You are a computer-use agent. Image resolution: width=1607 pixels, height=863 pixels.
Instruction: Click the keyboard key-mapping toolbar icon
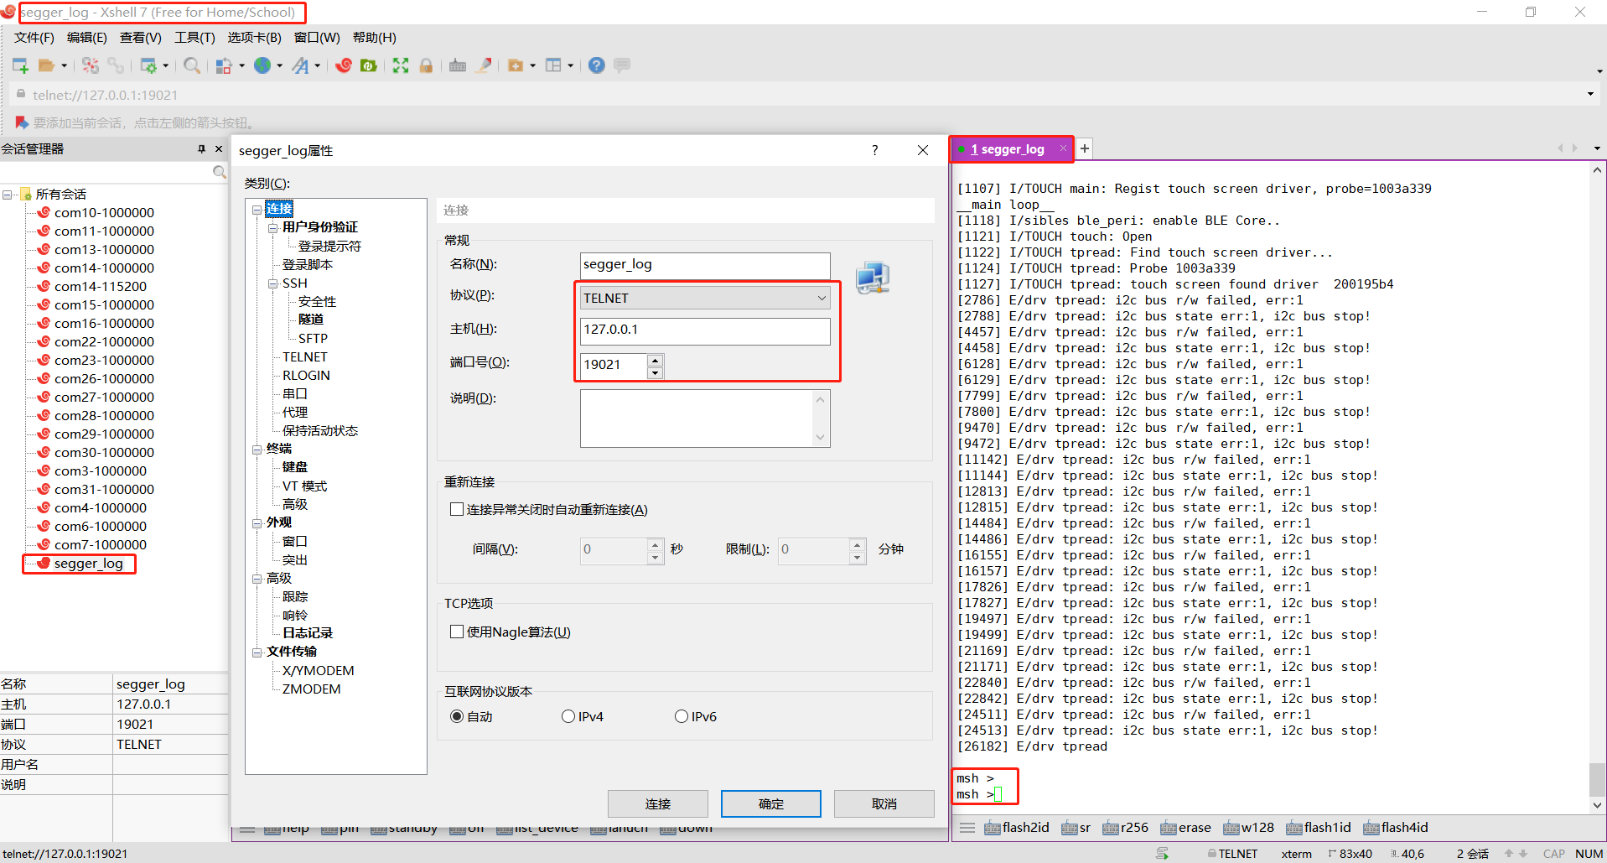coord(458,65)
